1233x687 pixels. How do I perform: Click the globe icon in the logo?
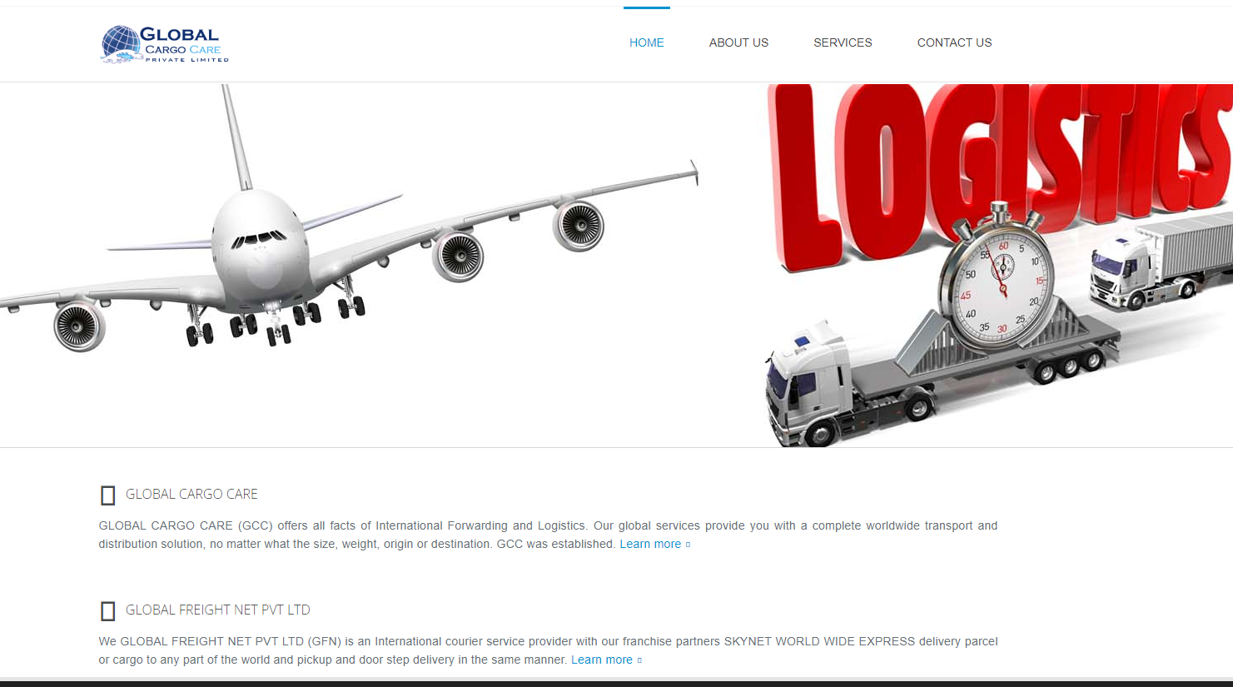click(121, 44)
